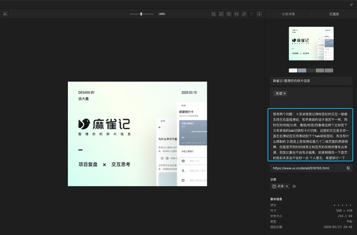Click the 100% zoom percentage label
The width and height of the screenshot is (357, 235).
tap(162, 14)
